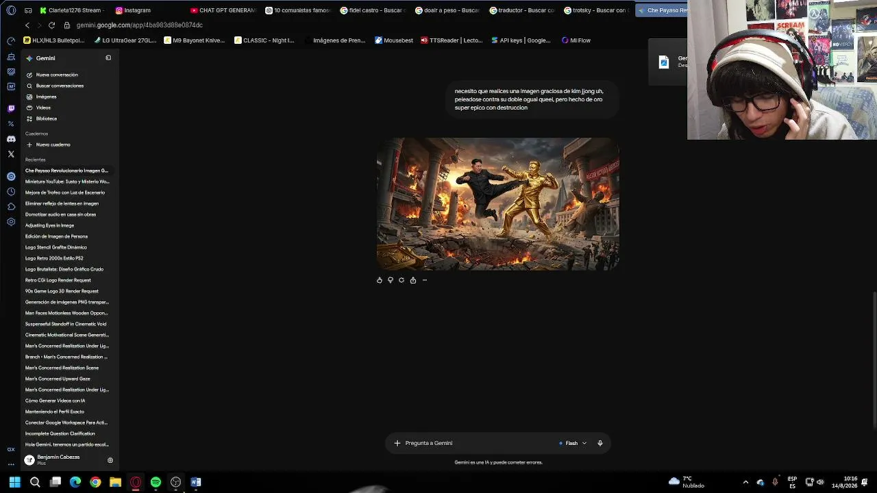
Task: Like the generated image response
Action: point(380,280)
